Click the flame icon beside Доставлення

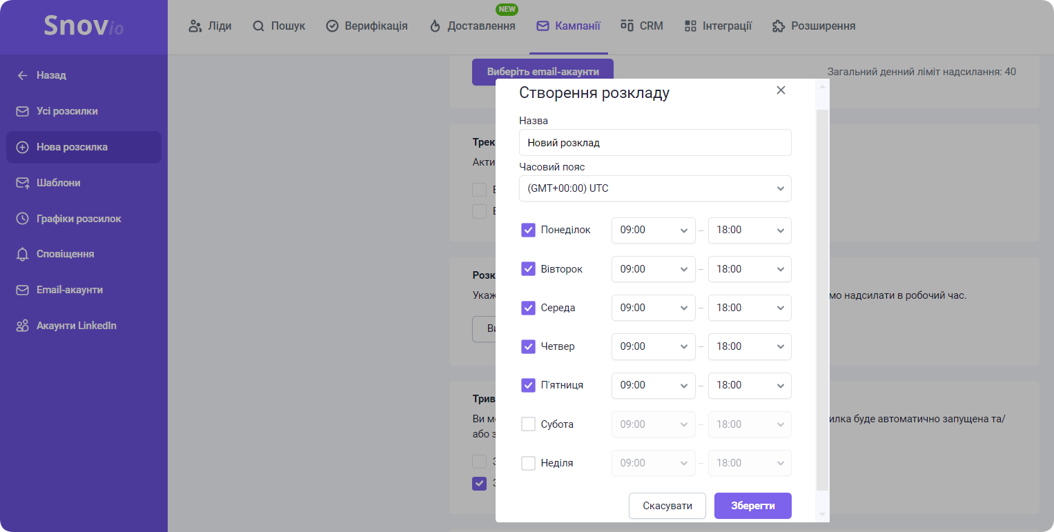tap(435, 26)
